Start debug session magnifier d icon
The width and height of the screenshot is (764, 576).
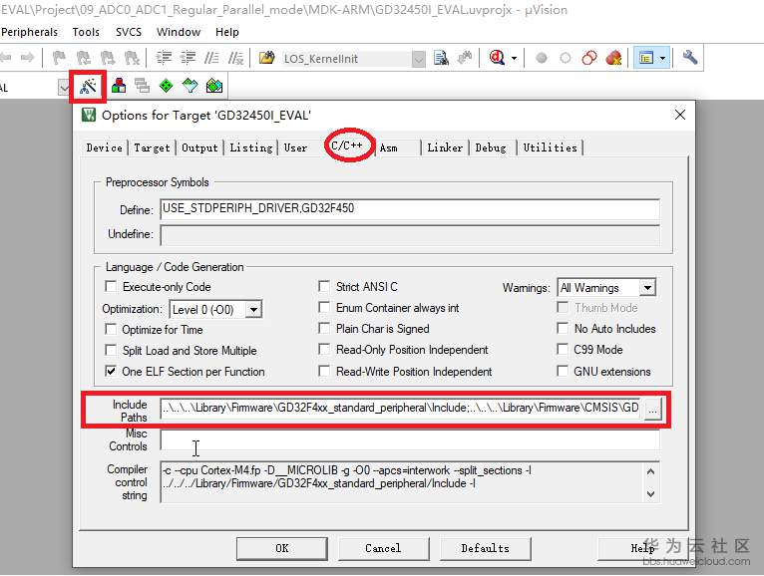[x=497, y=58]
